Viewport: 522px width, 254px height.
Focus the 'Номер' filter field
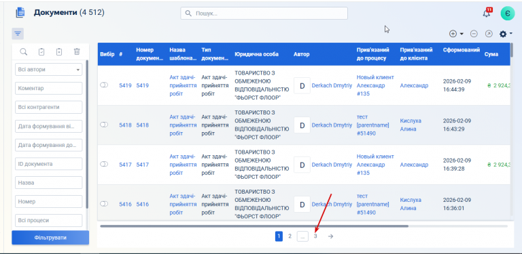click(49, 202)
